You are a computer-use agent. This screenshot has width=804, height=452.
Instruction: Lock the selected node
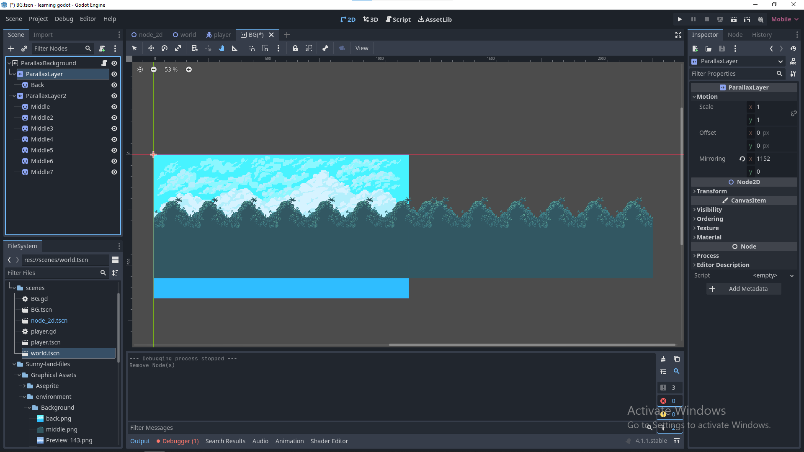click(295, 48)
